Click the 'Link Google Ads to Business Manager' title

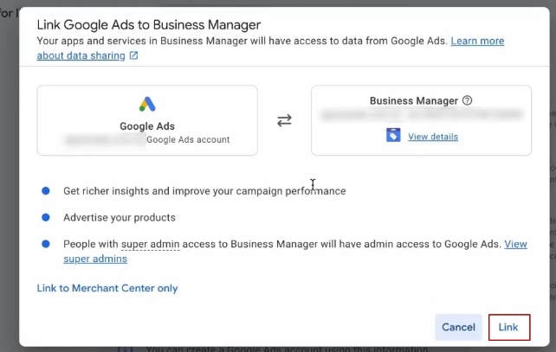tap(149, 24)
